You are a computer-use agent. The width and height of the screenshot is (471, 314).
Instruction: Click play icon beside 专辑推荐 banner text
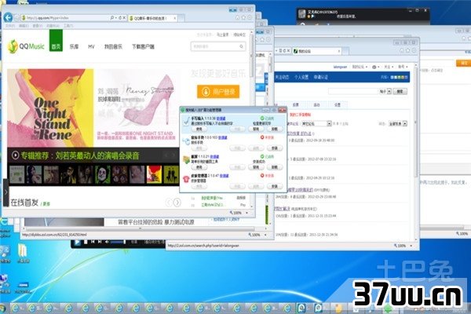pos(15,155)
